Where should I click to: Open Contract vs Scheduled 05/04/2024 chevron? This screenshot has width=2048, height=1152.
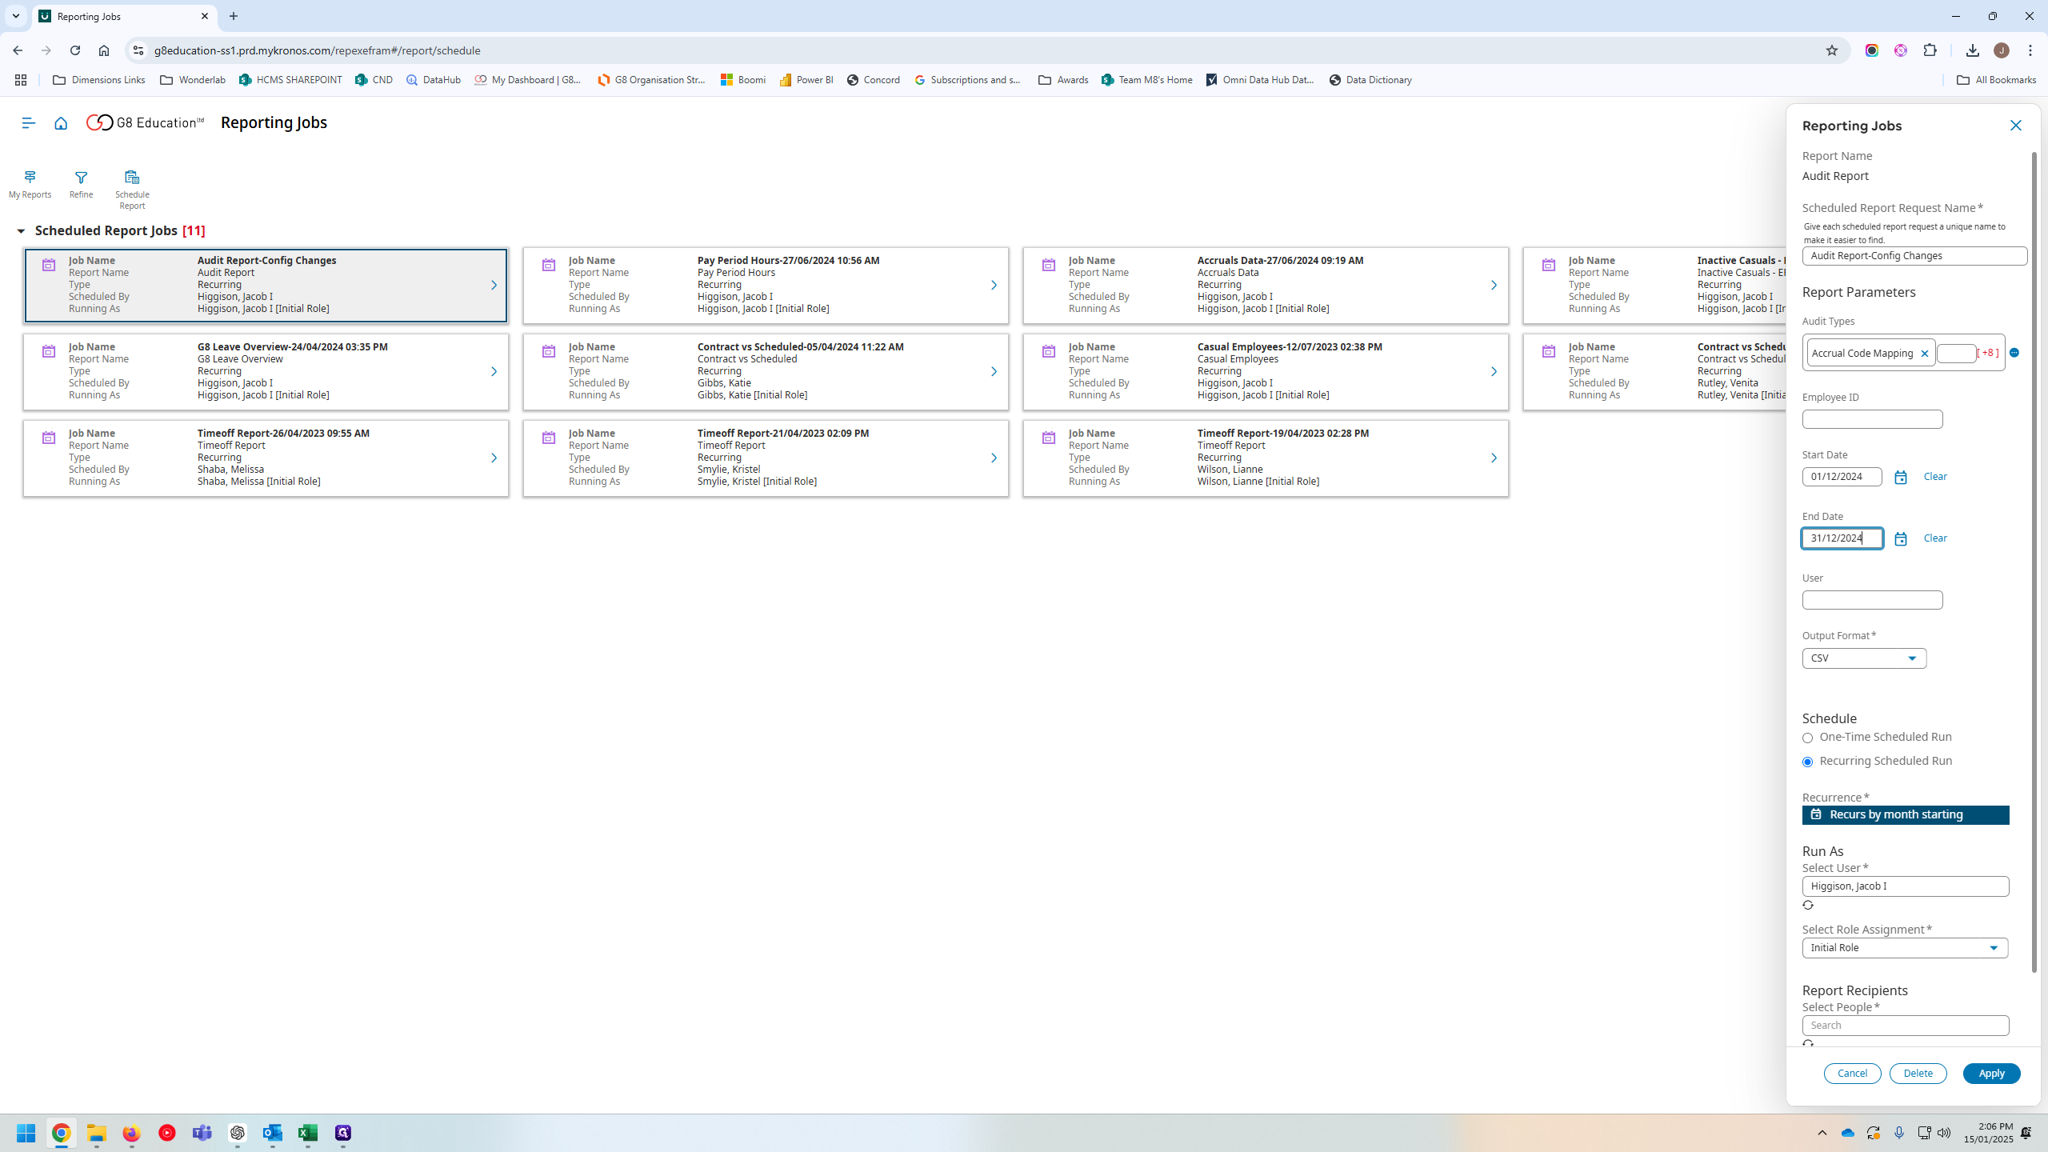click(994, 372)
